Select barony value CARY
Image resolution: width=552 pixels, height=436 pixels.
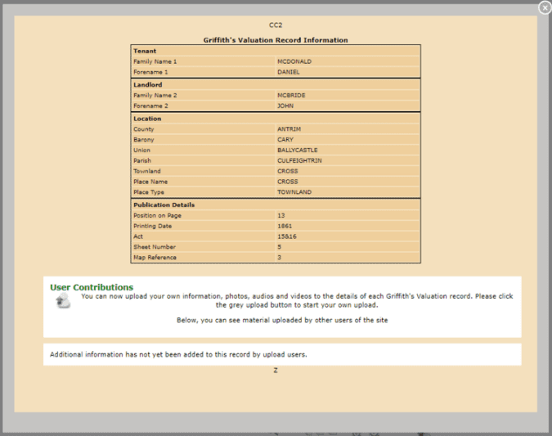coord(285,140)
